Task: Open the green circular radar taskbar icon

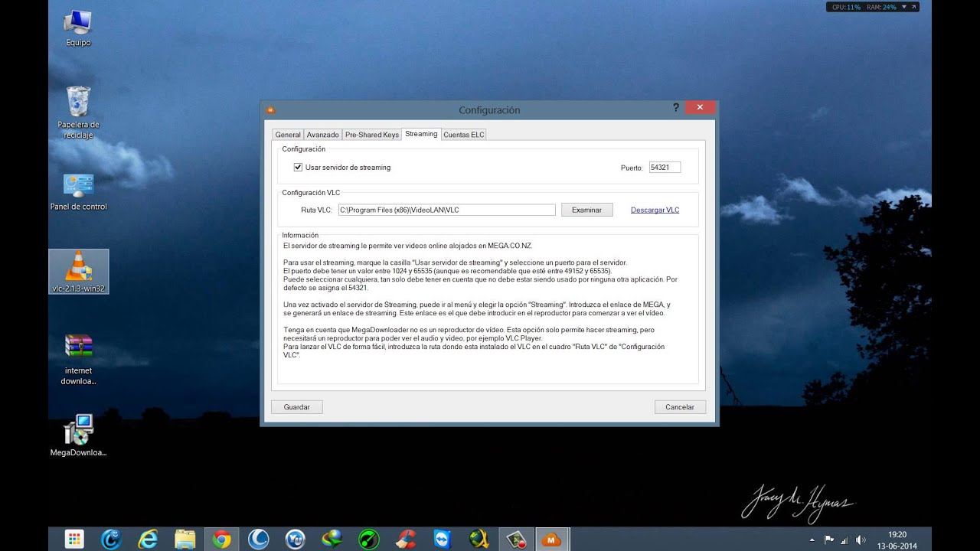Action: [x=369, y=539]
